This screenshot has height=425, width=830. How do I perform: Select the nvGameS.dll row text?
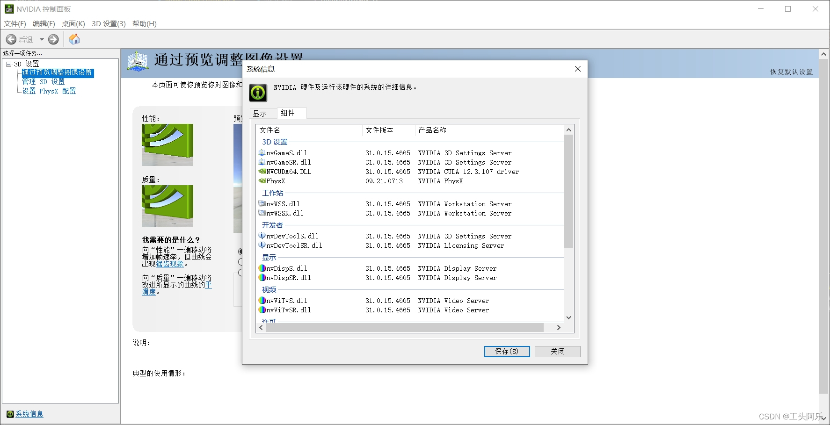287,153
